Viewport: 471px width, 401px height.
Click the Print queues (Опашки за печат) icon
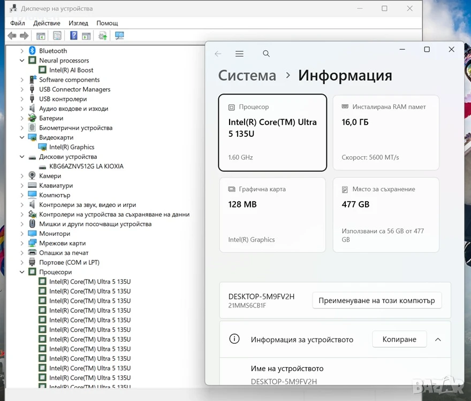click(x=32, y=252)
